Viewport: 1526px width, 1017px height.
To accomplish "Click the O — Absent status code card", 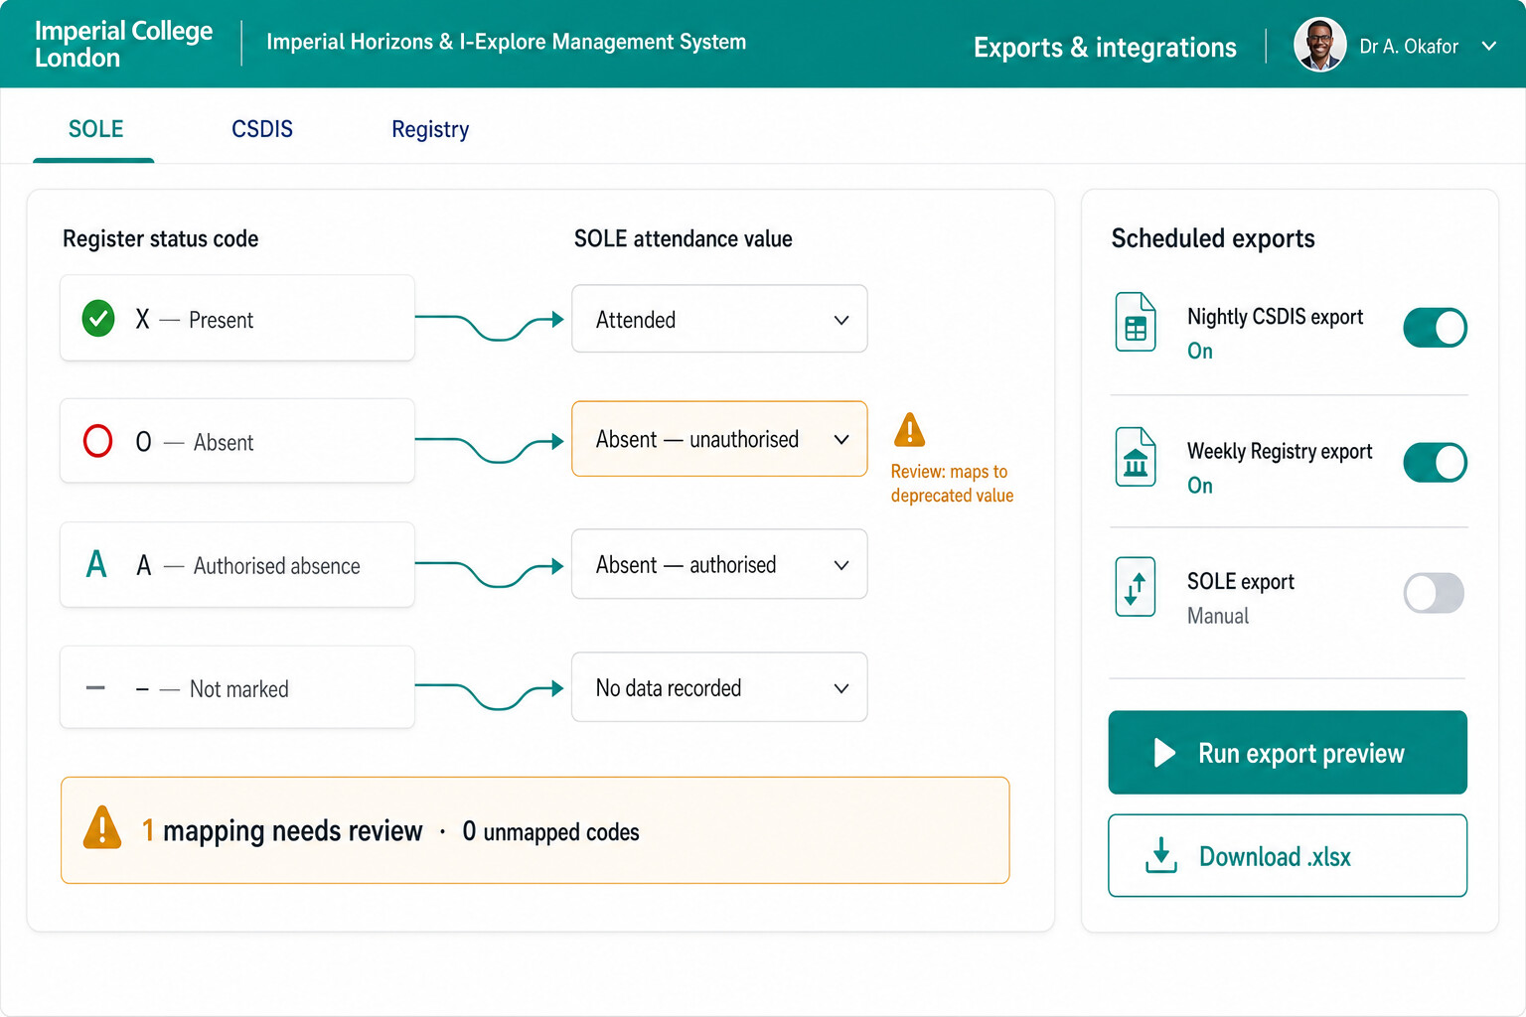I will click(x=237, y=441).
